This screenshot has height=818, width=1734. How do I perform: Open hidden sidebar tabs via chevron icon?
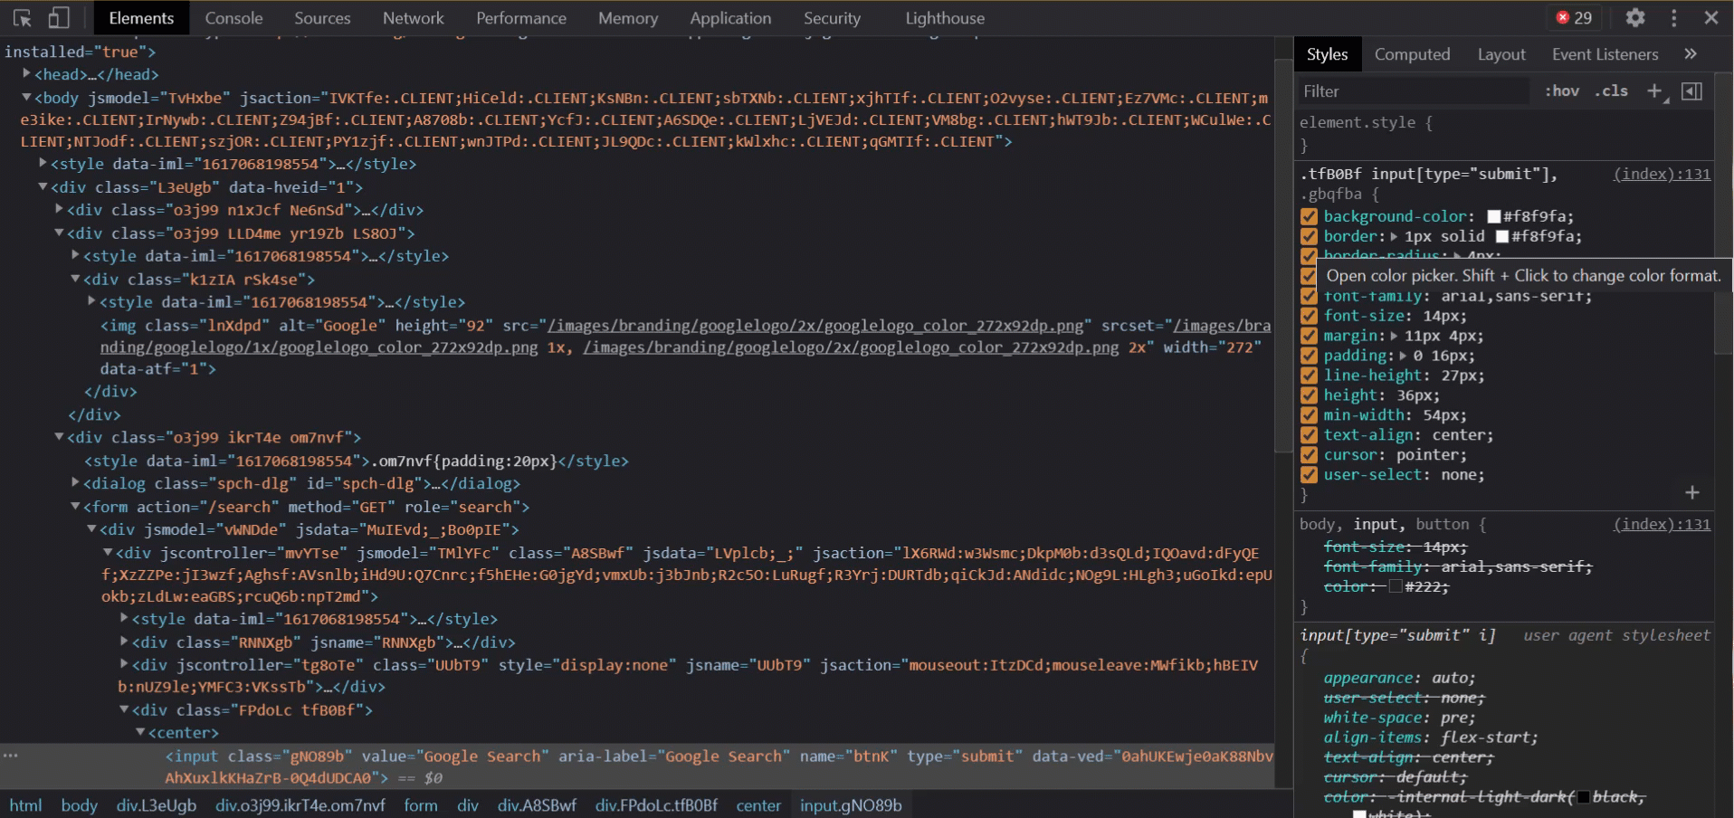tap(1690, 54)
